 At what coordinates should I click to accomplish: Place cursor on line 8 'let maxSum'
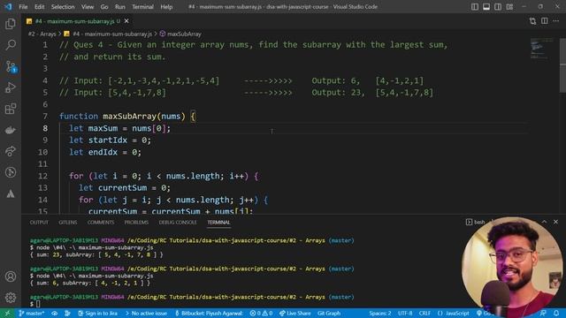tap(119, 128)
